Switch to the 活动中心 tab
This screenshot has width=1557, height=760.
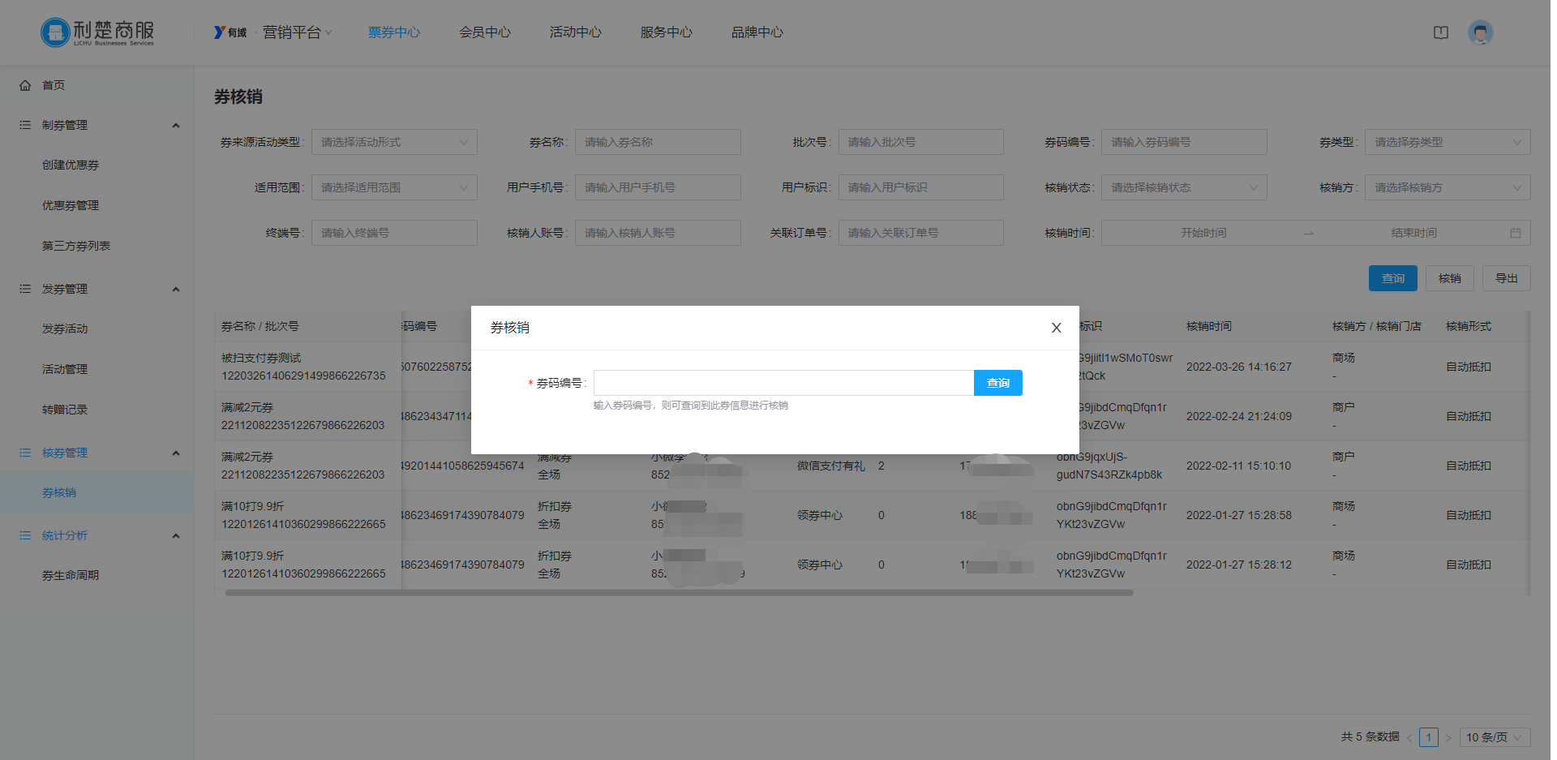click(x=576, y=32)
